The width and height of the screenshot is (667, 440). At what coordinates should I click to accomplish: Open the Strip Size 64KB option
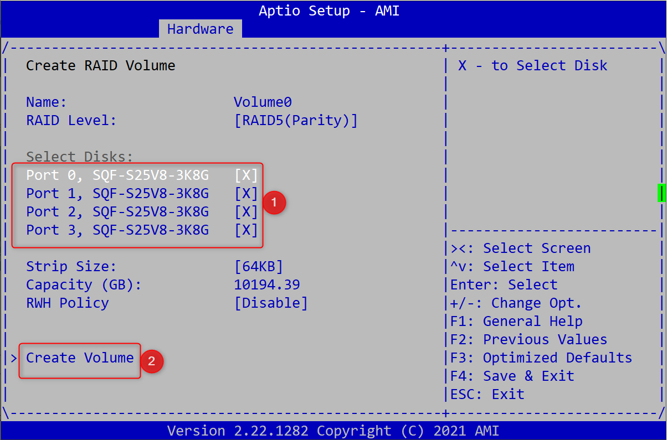tap(259, 267)
